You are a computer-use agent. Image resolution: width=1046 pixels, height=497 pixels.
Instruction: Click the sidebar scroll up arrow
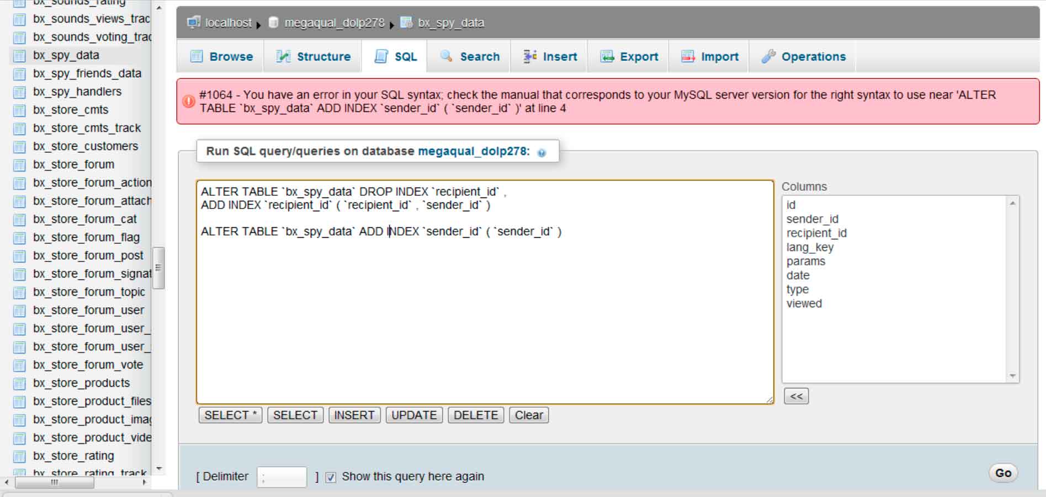coord(159,8)
